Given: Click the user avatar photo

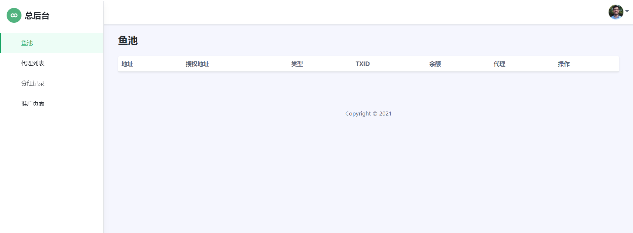Looking at the screenshot, I should click(x=615, y=12).
